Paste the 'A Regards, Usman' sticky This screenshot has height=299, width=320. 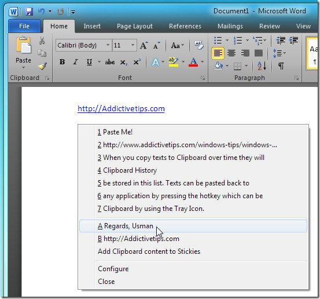[x=193, y=226]
